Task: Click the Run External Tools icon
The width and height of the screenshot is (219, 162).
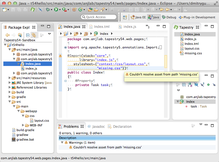Action: click(64, 9)
